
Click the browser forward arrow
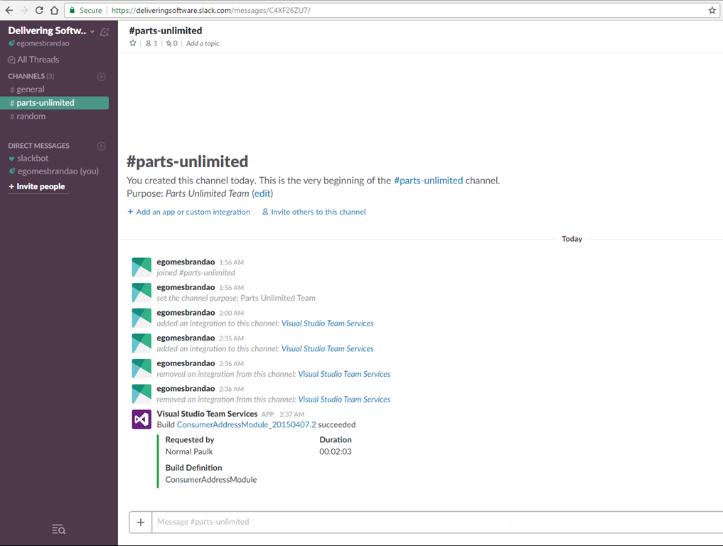tap(24, 10)
